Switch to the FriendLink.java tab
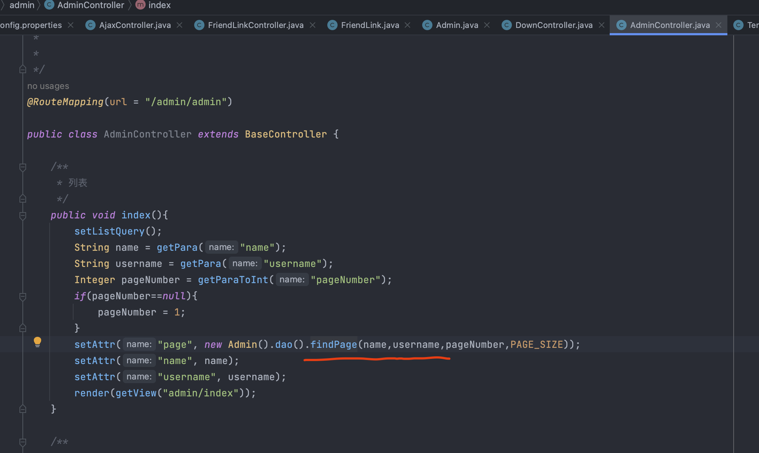Viewport: 759px width, 453px height. (x=370, y=25)
